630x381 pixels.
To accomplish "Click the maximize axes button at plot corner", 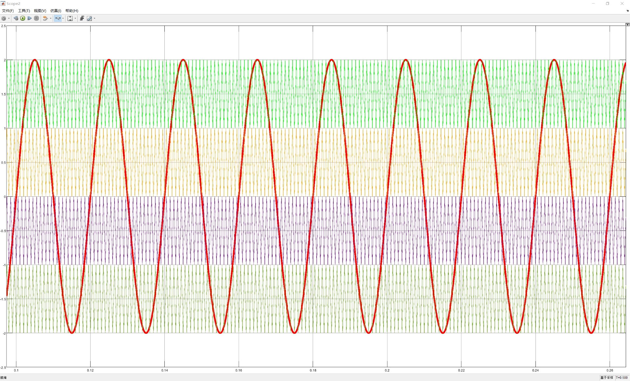I will coord(627,25).
